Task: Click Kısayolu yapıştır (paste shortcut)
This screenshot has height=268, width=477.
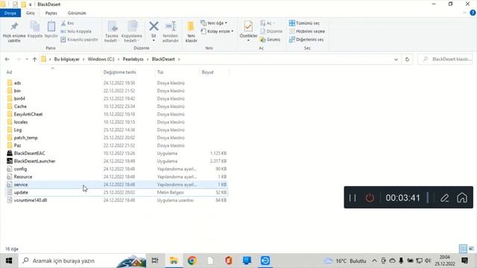Action: (79, 39)
